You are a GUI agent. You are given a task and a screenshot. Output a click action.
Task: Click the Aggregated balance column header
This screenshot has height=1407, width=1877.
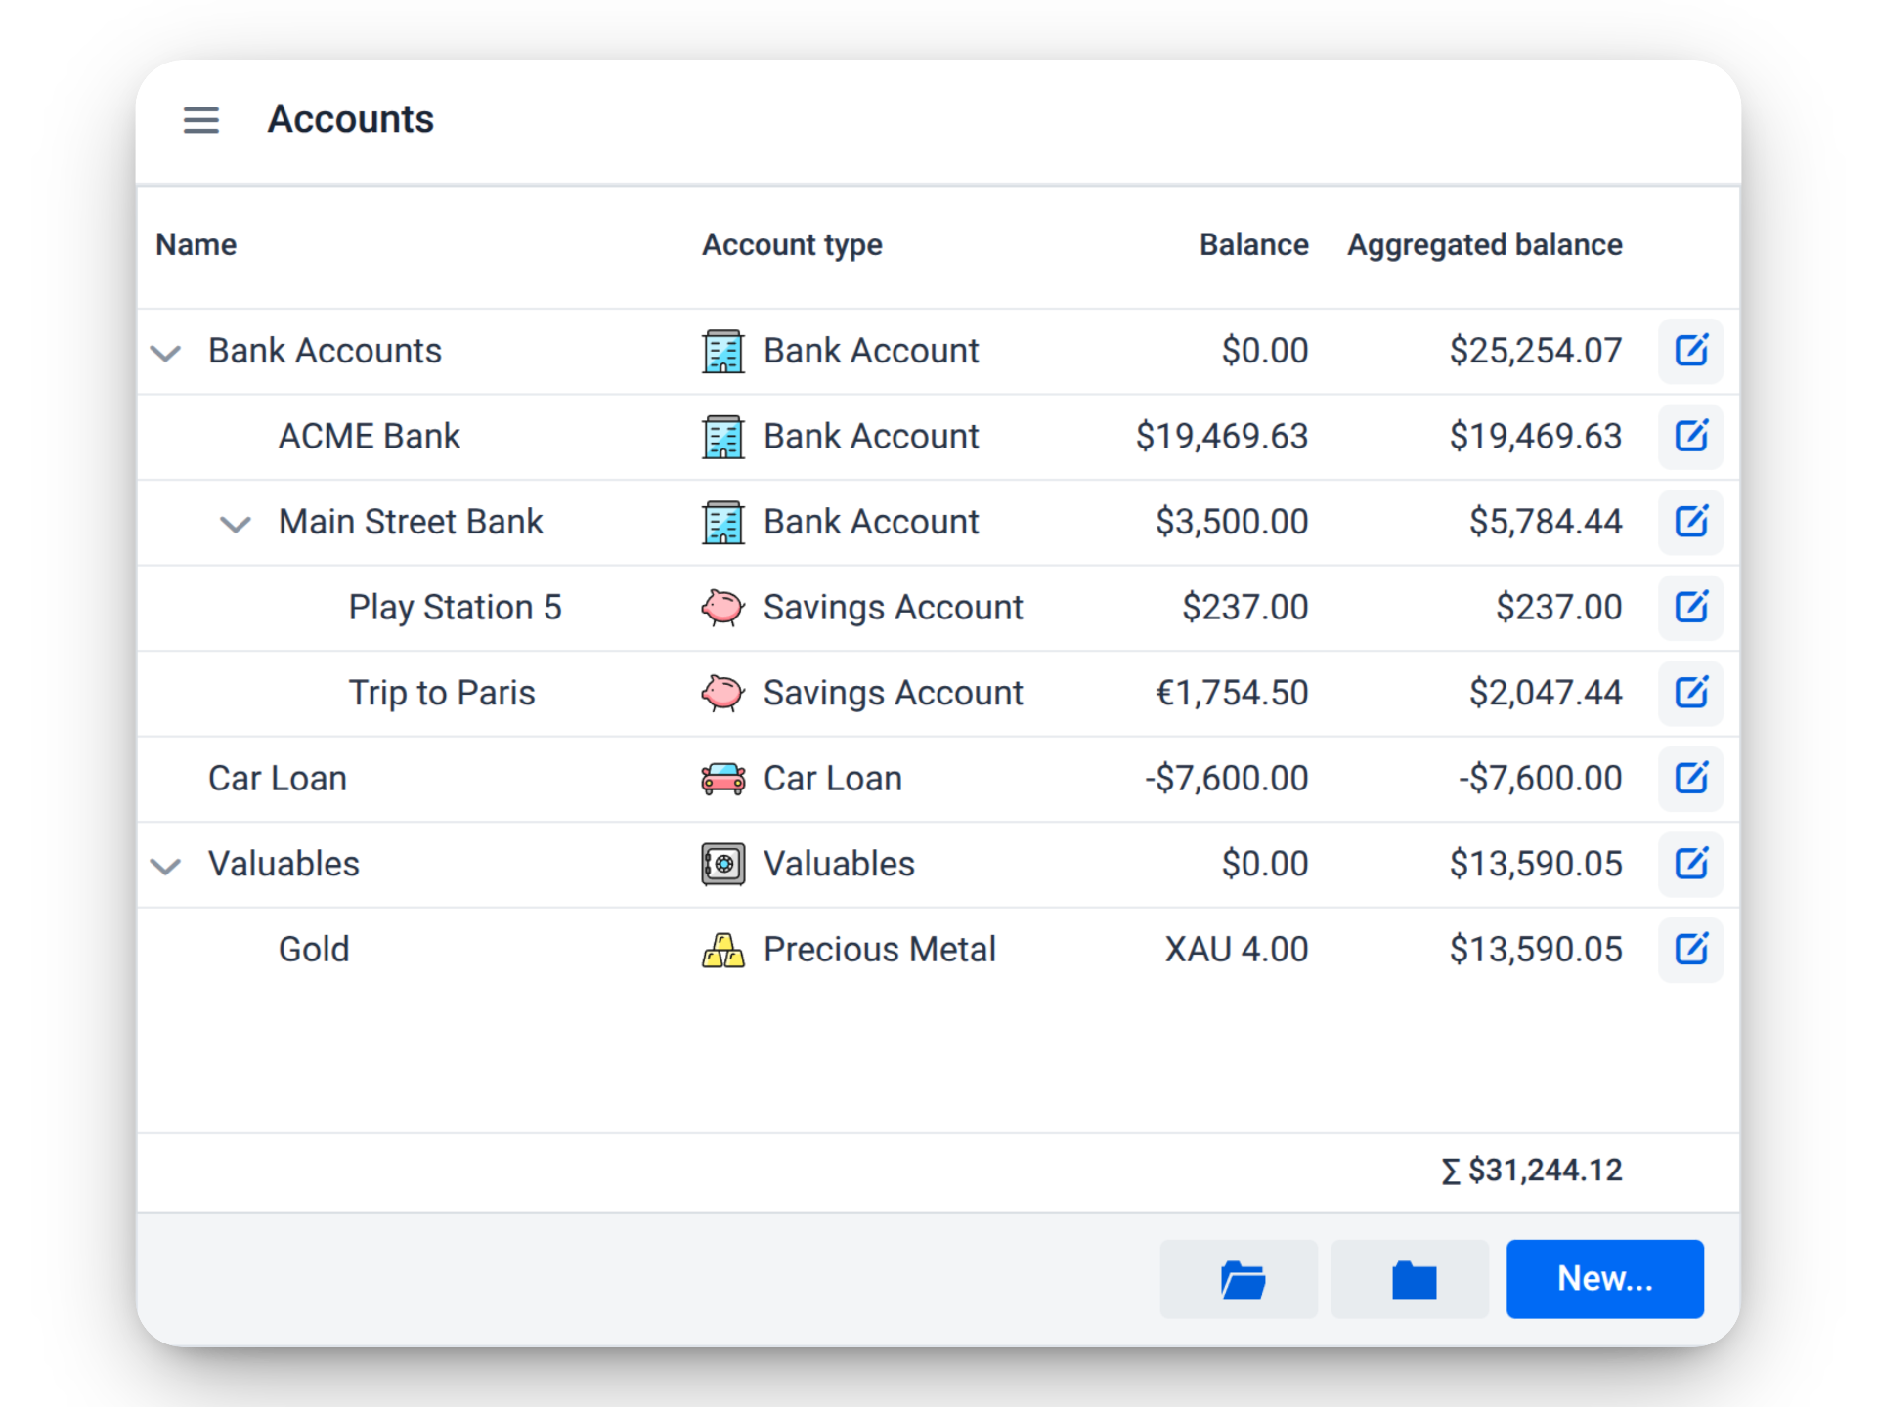click(x=1484, y=244)
